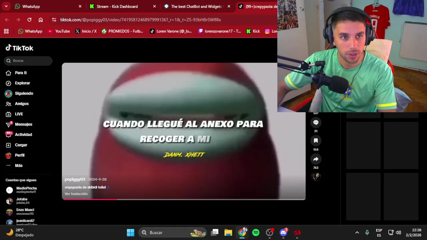
Task: Open Chrome from the taskbar
Action: pos(242,233)
